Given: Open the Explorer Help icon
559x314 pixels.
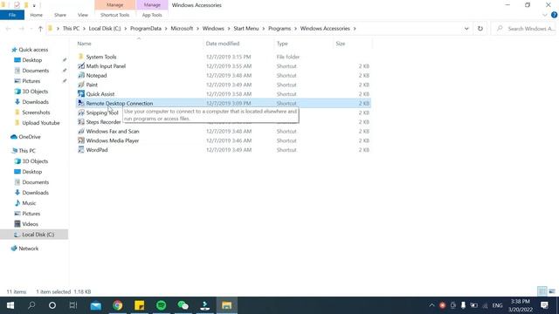Looking at the screenshot, I should click(x=554, y=15).
